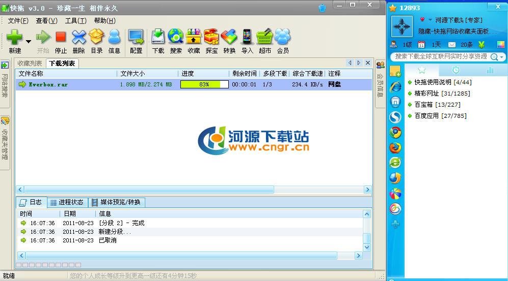Screen dimensions: 508x281
Task: Click the Internet Explorer icon in sidebar
Action: pos(395,87)
